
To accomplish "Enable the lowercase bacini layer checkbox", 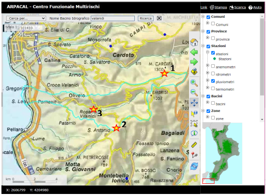I will click(x=213, y=103).
